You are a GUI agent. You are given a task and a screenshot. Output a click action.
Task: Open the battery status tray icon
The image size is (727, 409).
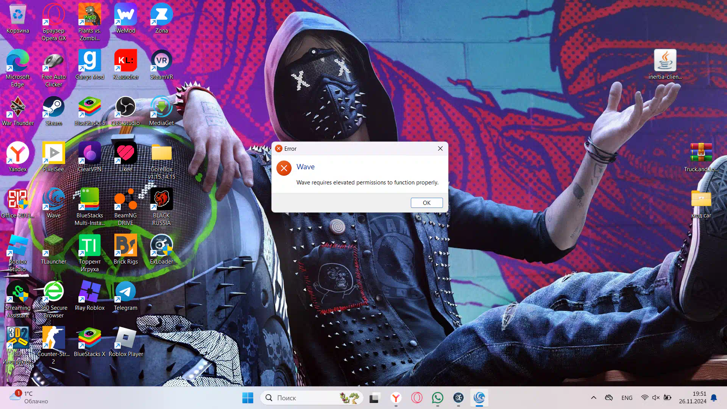point(668,398)
